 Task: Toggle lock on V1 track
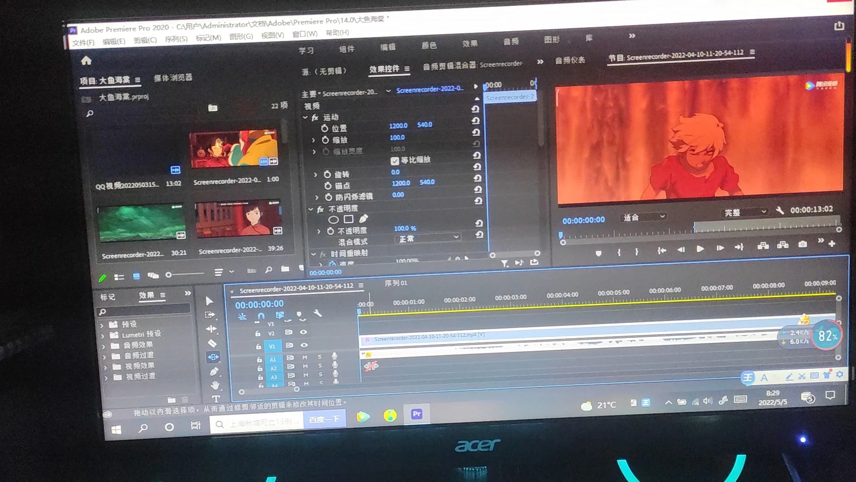[x=259, y=346]
